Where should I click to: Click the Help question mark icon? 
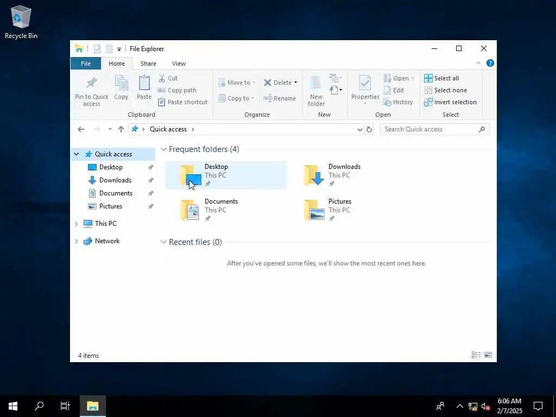(x=490, y=63)
